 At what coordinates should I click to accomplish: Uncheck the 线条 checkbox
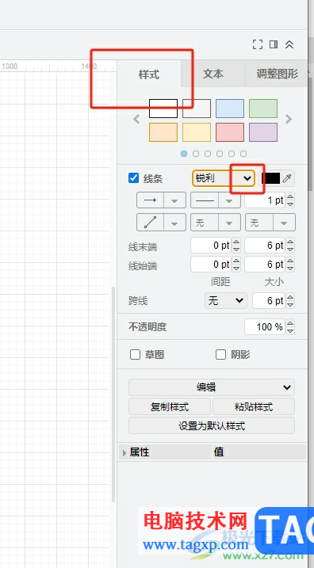click(133, 178)
